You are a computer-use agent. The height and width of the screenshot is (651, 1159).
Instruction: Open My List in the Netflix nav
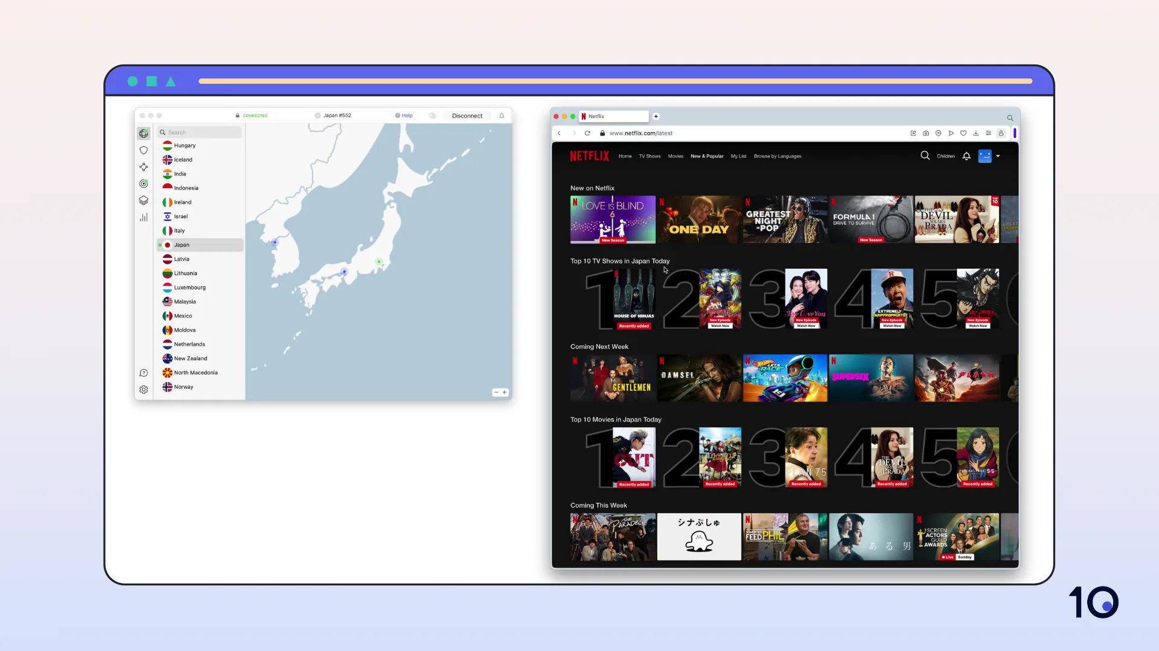[738, 156]
